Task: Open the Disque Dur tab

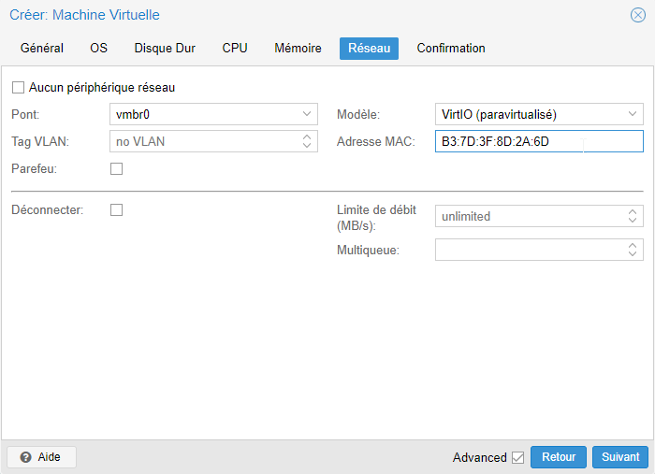Action: point(165,48)
